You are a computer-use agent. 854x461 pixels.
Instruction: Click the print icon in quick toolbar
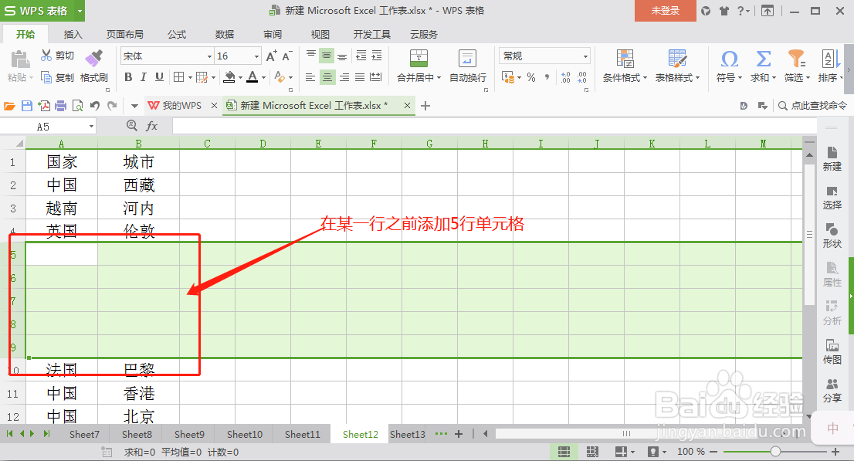click(x=61, y=106)
